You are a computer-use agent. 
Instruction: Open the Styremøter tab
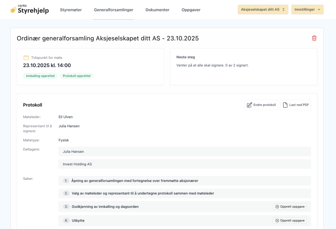[x=71, y=10]
